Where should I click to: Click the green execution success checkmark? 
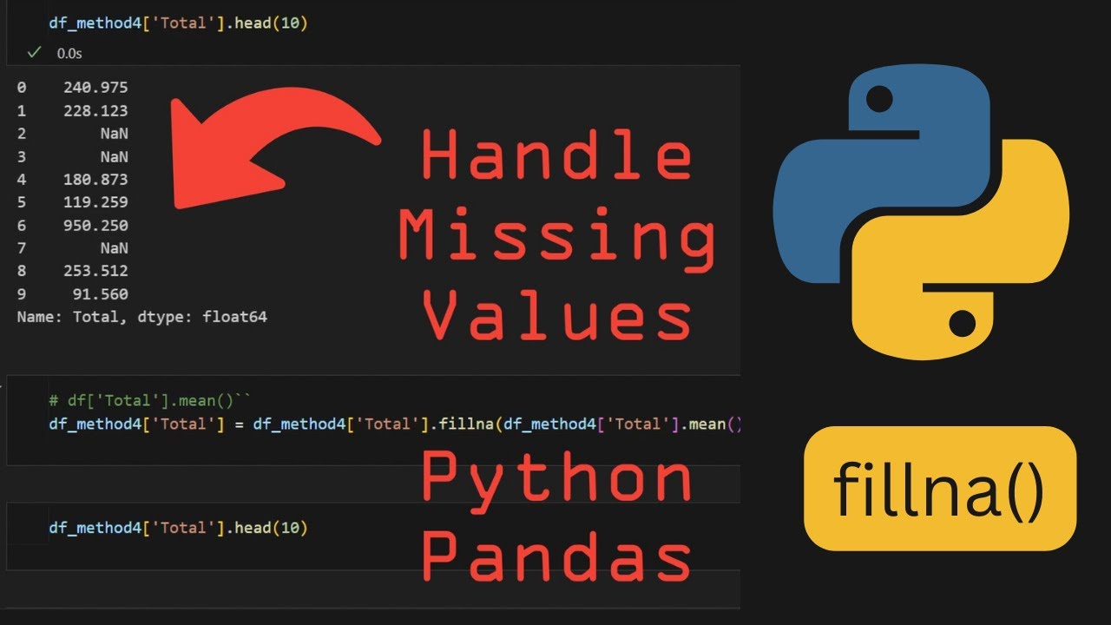pos(34,53)
